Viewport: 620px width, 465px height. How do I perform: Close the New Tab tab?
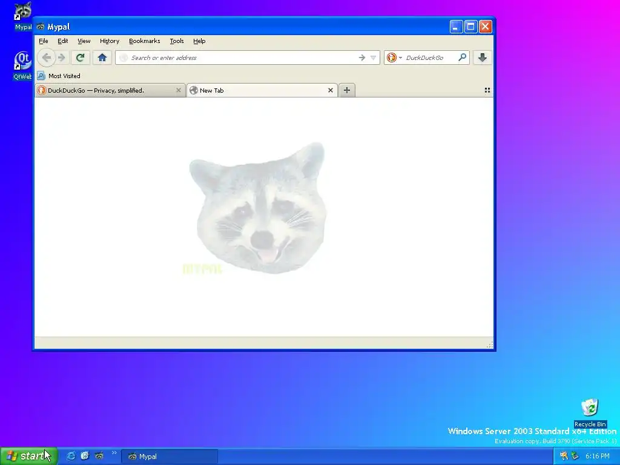coord(331,91)
